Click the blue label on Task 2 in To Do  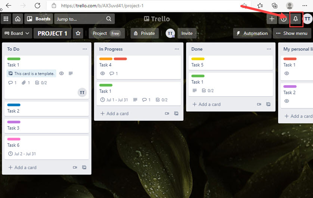14,105
